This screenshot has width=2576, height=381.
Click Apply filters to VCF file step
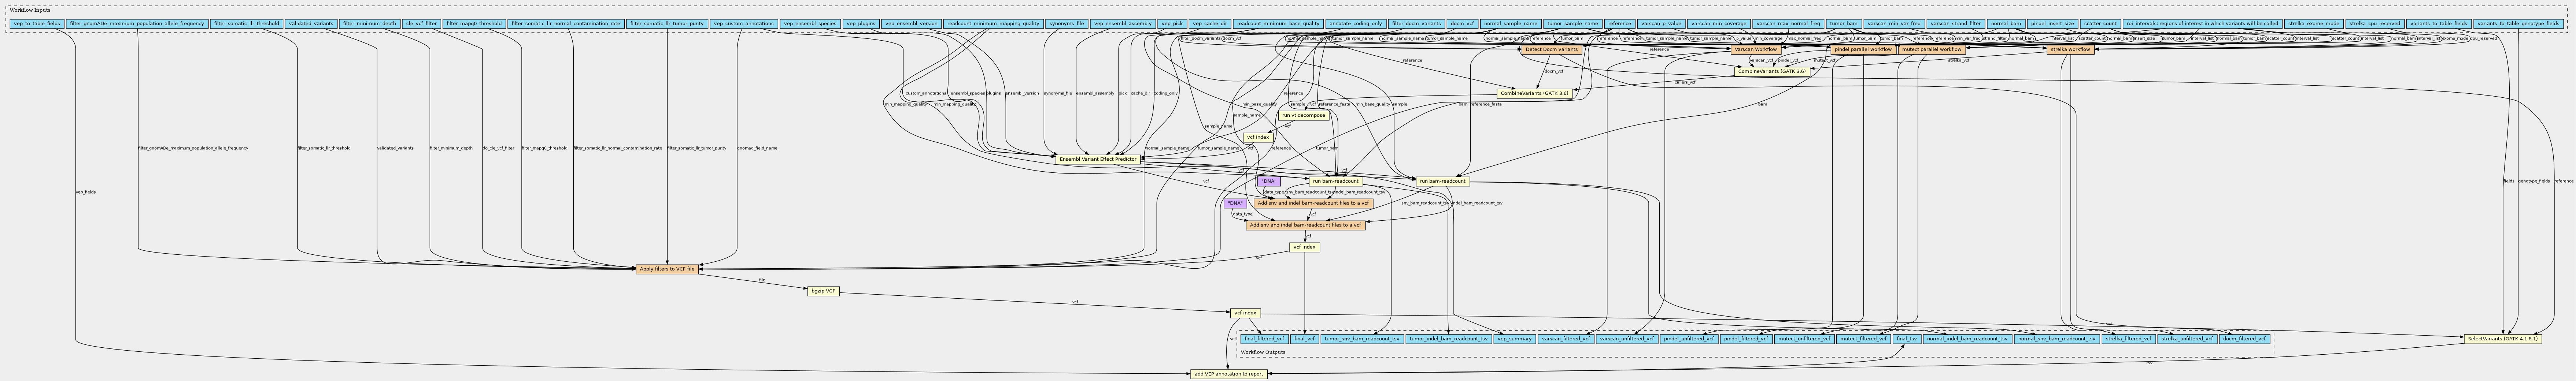click(x=667, y=269)
